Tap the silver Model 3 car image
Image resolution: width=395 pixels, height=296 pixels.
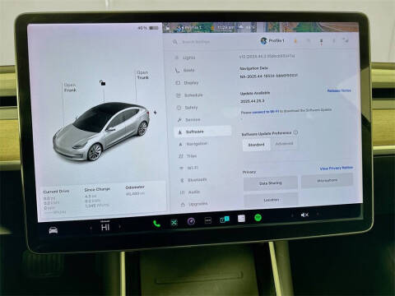point(101,132)
